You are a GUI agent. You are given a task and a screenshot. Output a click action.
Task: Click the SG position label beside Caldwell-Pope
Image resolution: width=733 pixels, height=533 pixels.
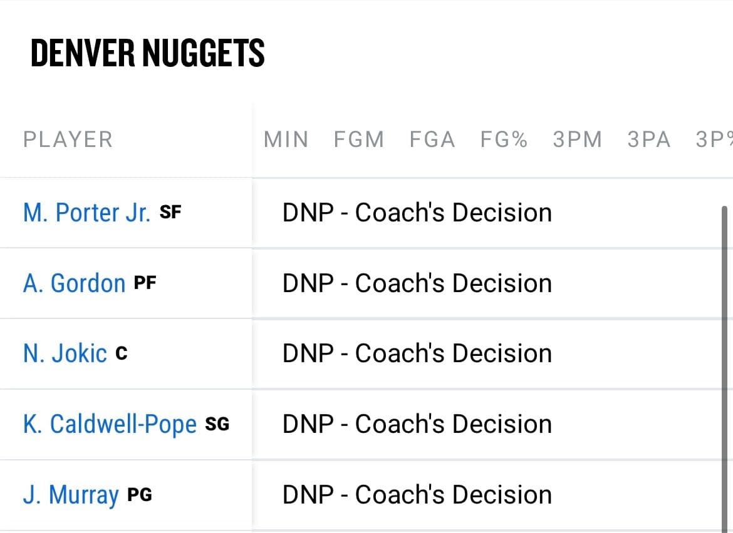(217, 424)
